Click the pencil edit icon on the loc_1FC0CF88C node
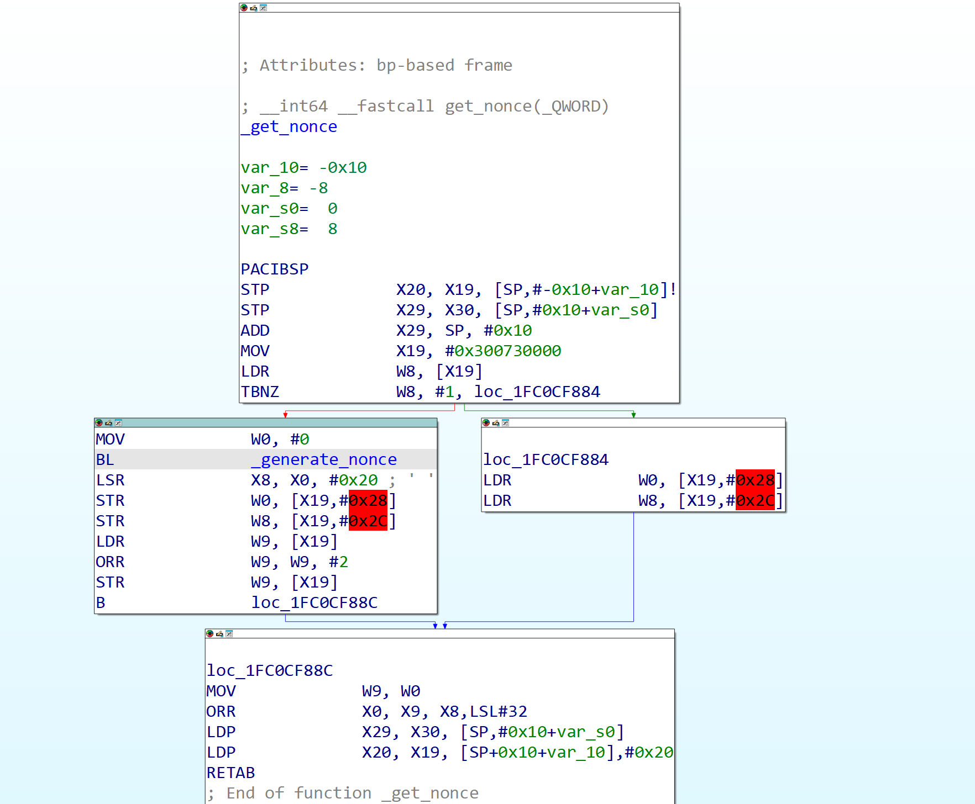Image resolution: width=975 pixels, height=804 pixels. pyautogui.click(x=219, y=634)
